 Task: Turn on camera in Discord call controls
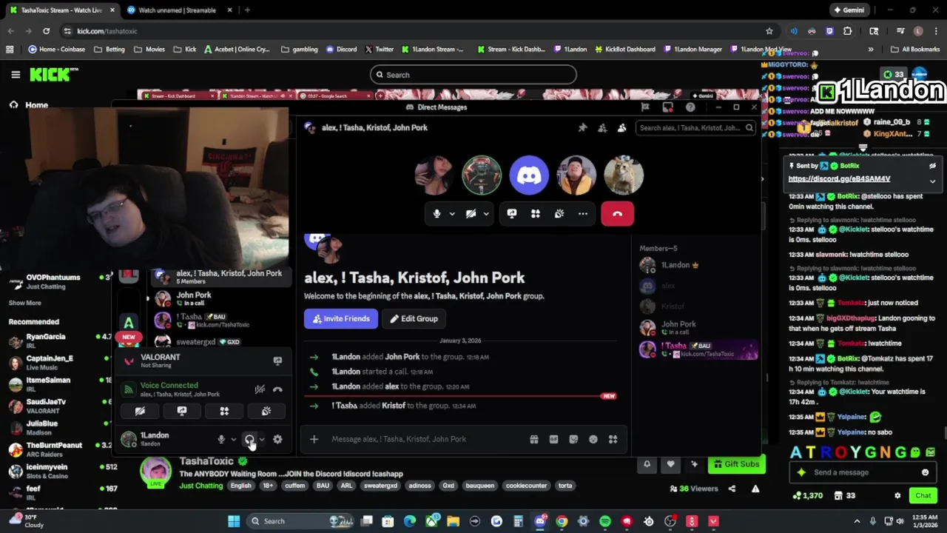pos(471,214)
